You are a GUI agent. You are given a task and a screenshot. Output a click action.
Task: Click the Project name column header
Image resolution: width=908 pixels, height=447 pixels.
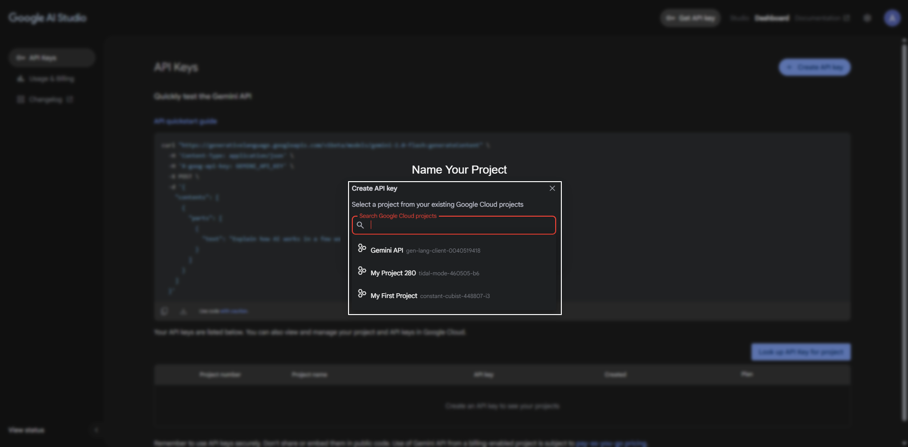(309, 375)
